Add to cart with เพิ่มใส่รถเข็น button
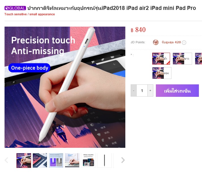Screen dimensions: 202x173 177,91
